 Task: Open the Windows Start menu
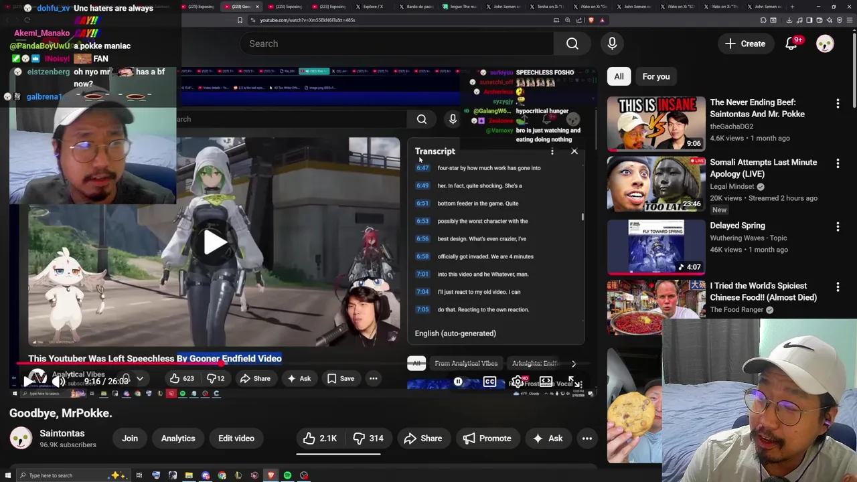click(7, 475)
